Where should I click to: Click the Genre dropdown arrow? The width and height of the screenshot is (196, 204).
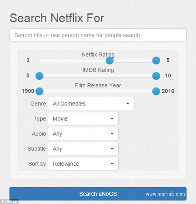click(x=128, y=104)
